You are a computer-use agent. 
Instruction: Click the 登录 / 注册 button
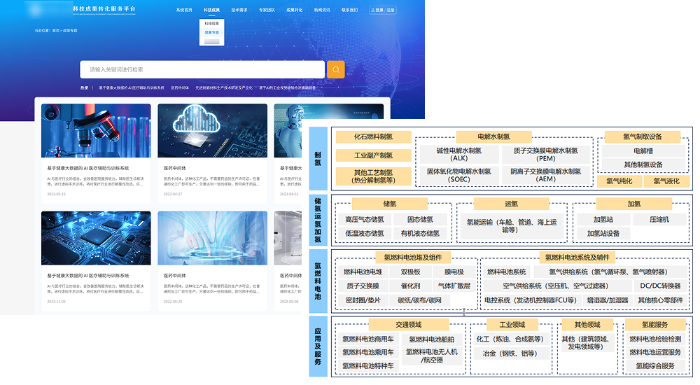[383, 10]
